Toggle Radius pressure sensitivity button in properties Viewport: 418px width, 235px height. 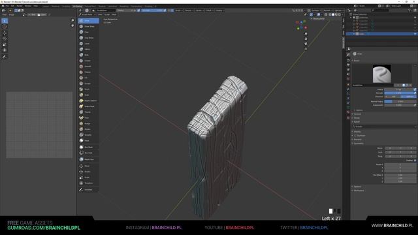415,89
